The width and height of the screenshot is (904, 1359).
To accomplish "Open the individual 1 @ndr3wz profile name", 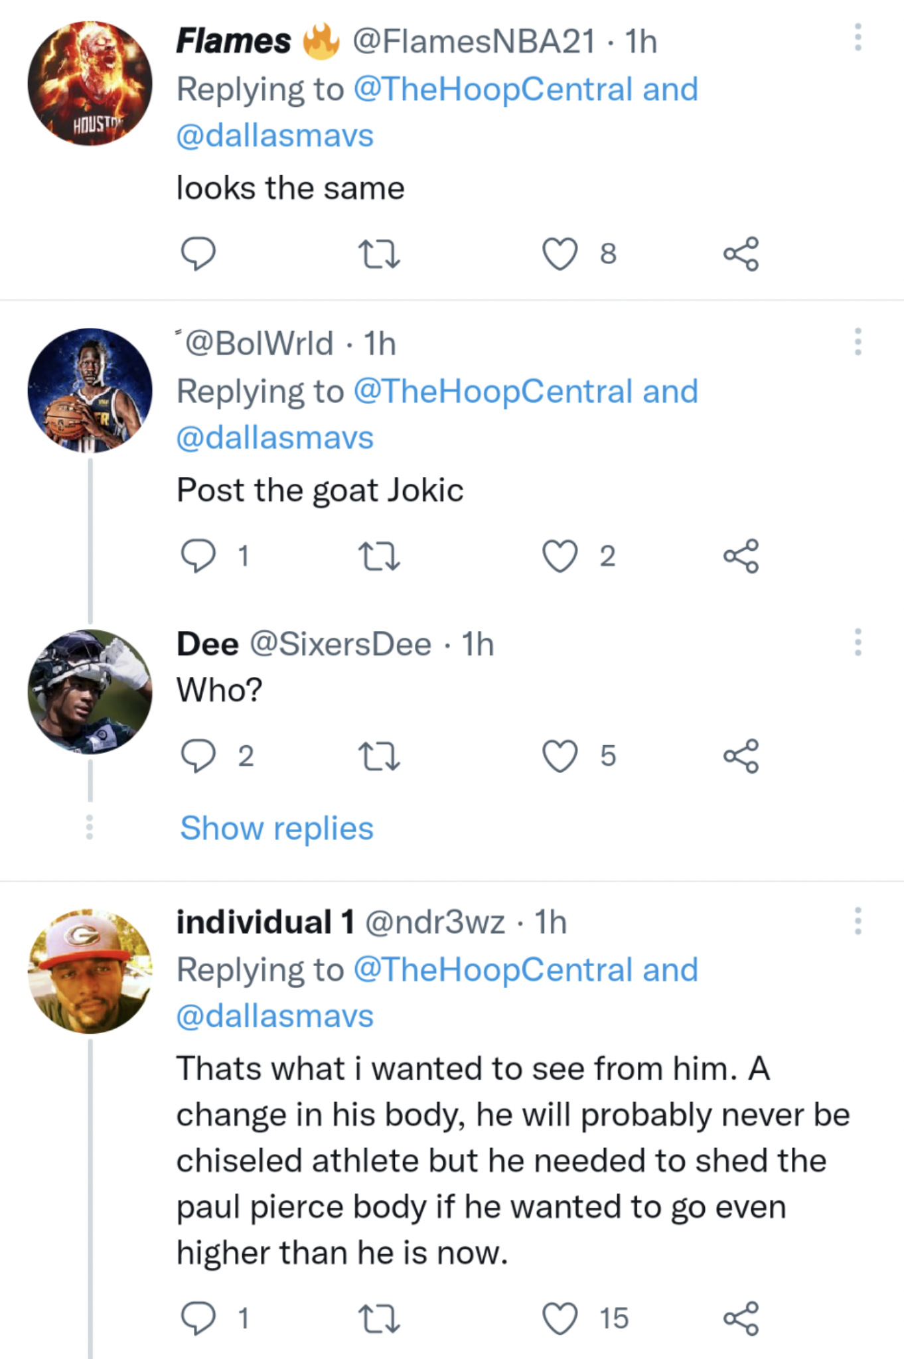I will (265, 922).
